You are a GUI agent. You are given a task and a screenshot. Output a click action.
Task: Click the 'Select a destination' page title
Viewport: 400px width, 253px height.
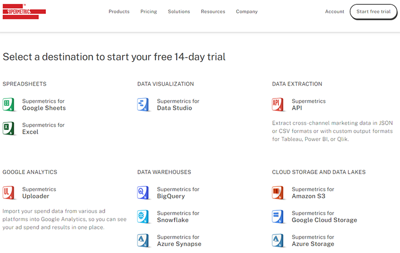coord(114,57)
